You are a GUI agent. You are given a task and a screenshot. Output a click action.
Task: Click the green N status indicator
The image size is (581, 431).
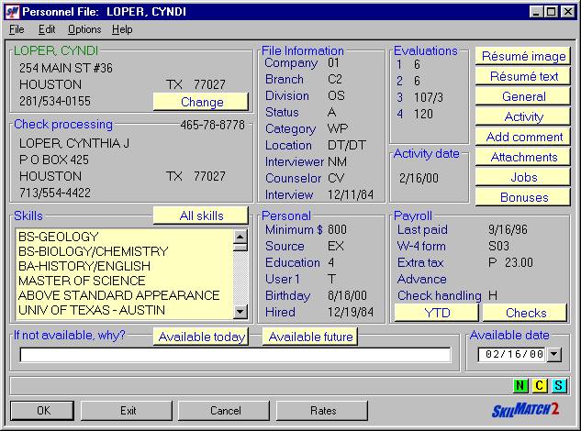coord(520,386)
